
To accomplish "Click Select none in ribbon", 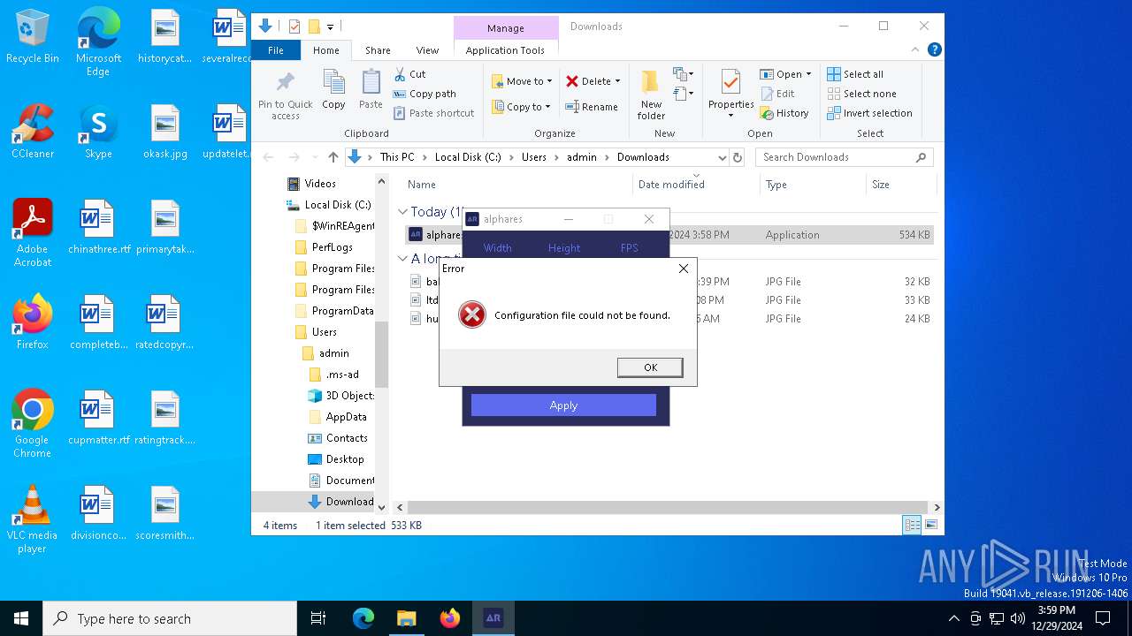I will click(x=861, y=94).
